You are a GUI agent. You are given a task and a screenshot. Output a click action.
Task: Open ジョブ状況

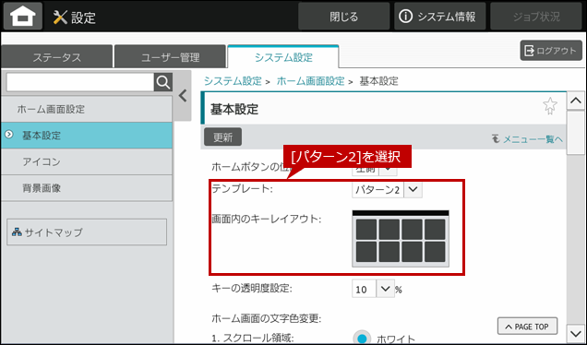(536, 17)
